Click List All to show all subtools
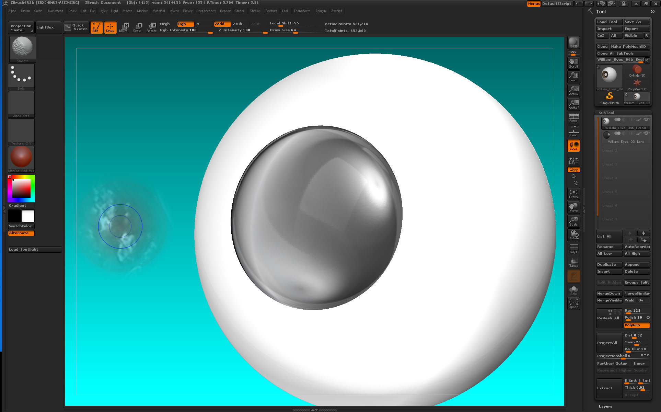Image resolution: width=661 pixels, height=412 pixels. [608, 236]
